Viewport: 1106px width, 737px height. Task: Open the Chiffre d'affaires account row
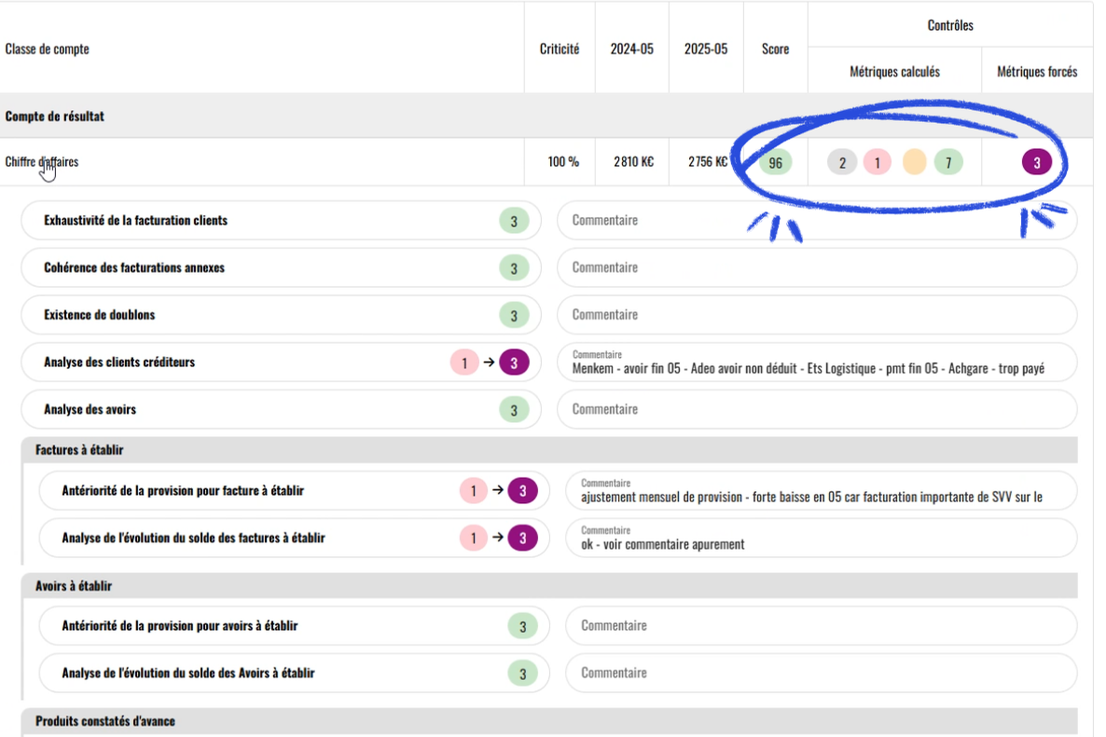tap(41, 160)
